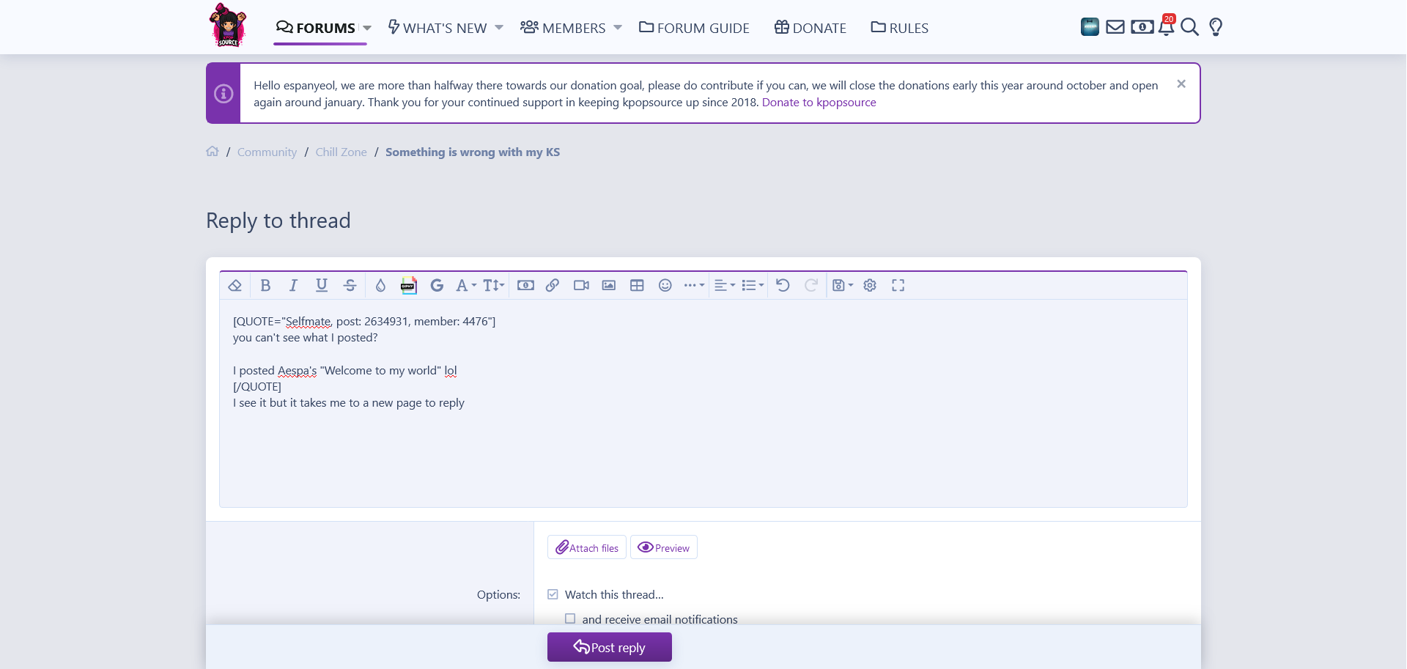Open the text color droplet tool
This screenshot has height=669, width=1407.
pyautogui.click(x=380, y=286)
